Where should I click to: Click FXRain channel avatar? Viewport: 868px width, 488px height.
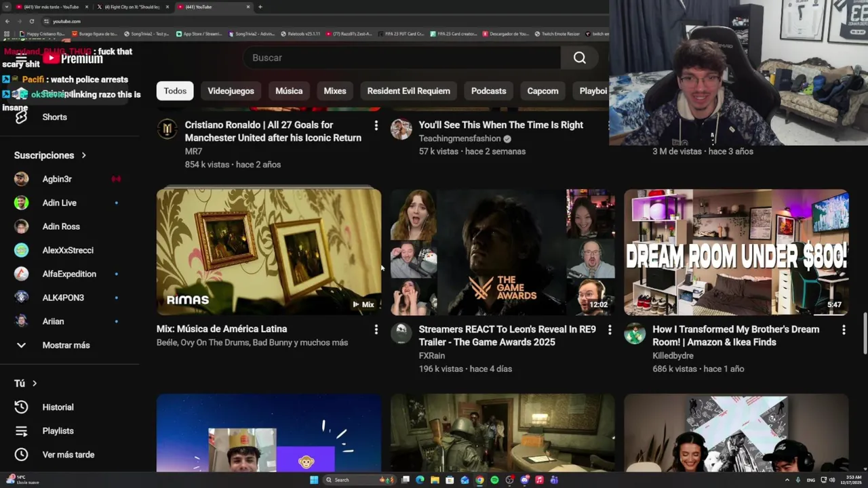point(401,333)
